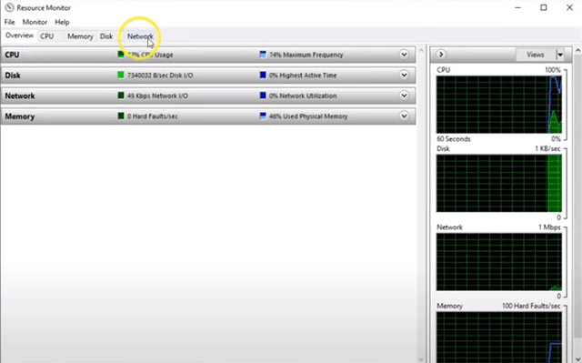Click the '1 Mbps' Network graph scale label
Viewport: 582px width, 363px height.
(549, 227)
